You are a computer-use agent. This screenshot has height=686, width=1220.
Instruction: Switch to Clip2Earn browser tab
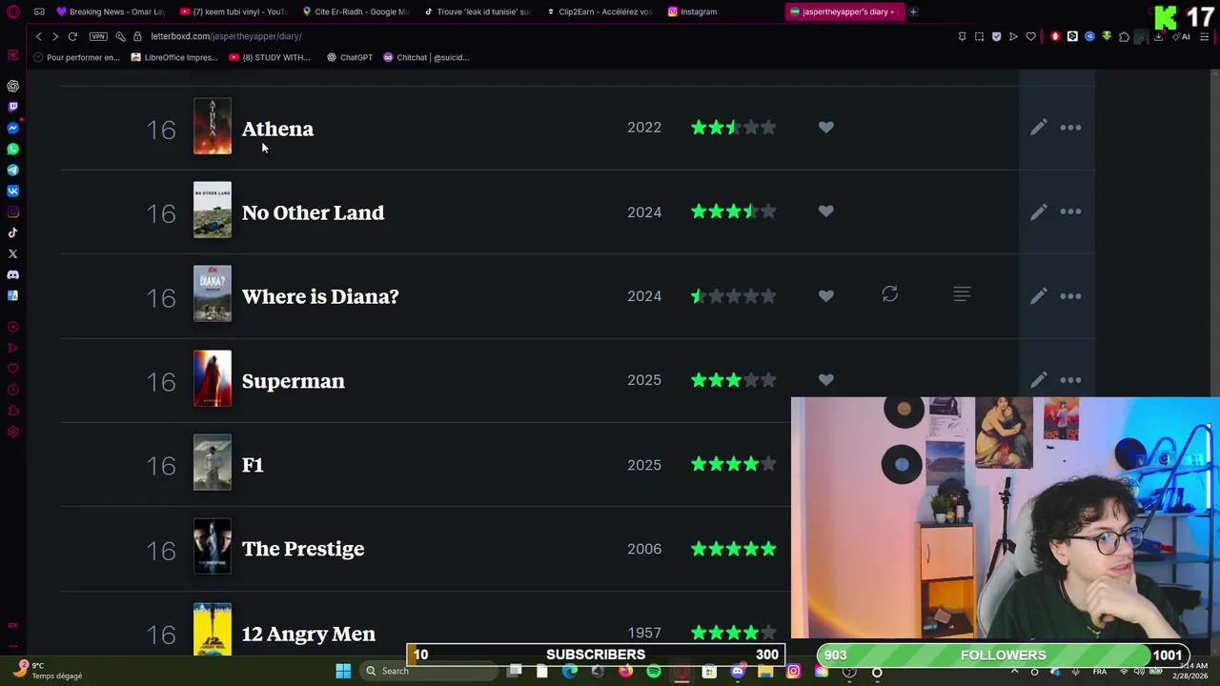coord(599,11)
